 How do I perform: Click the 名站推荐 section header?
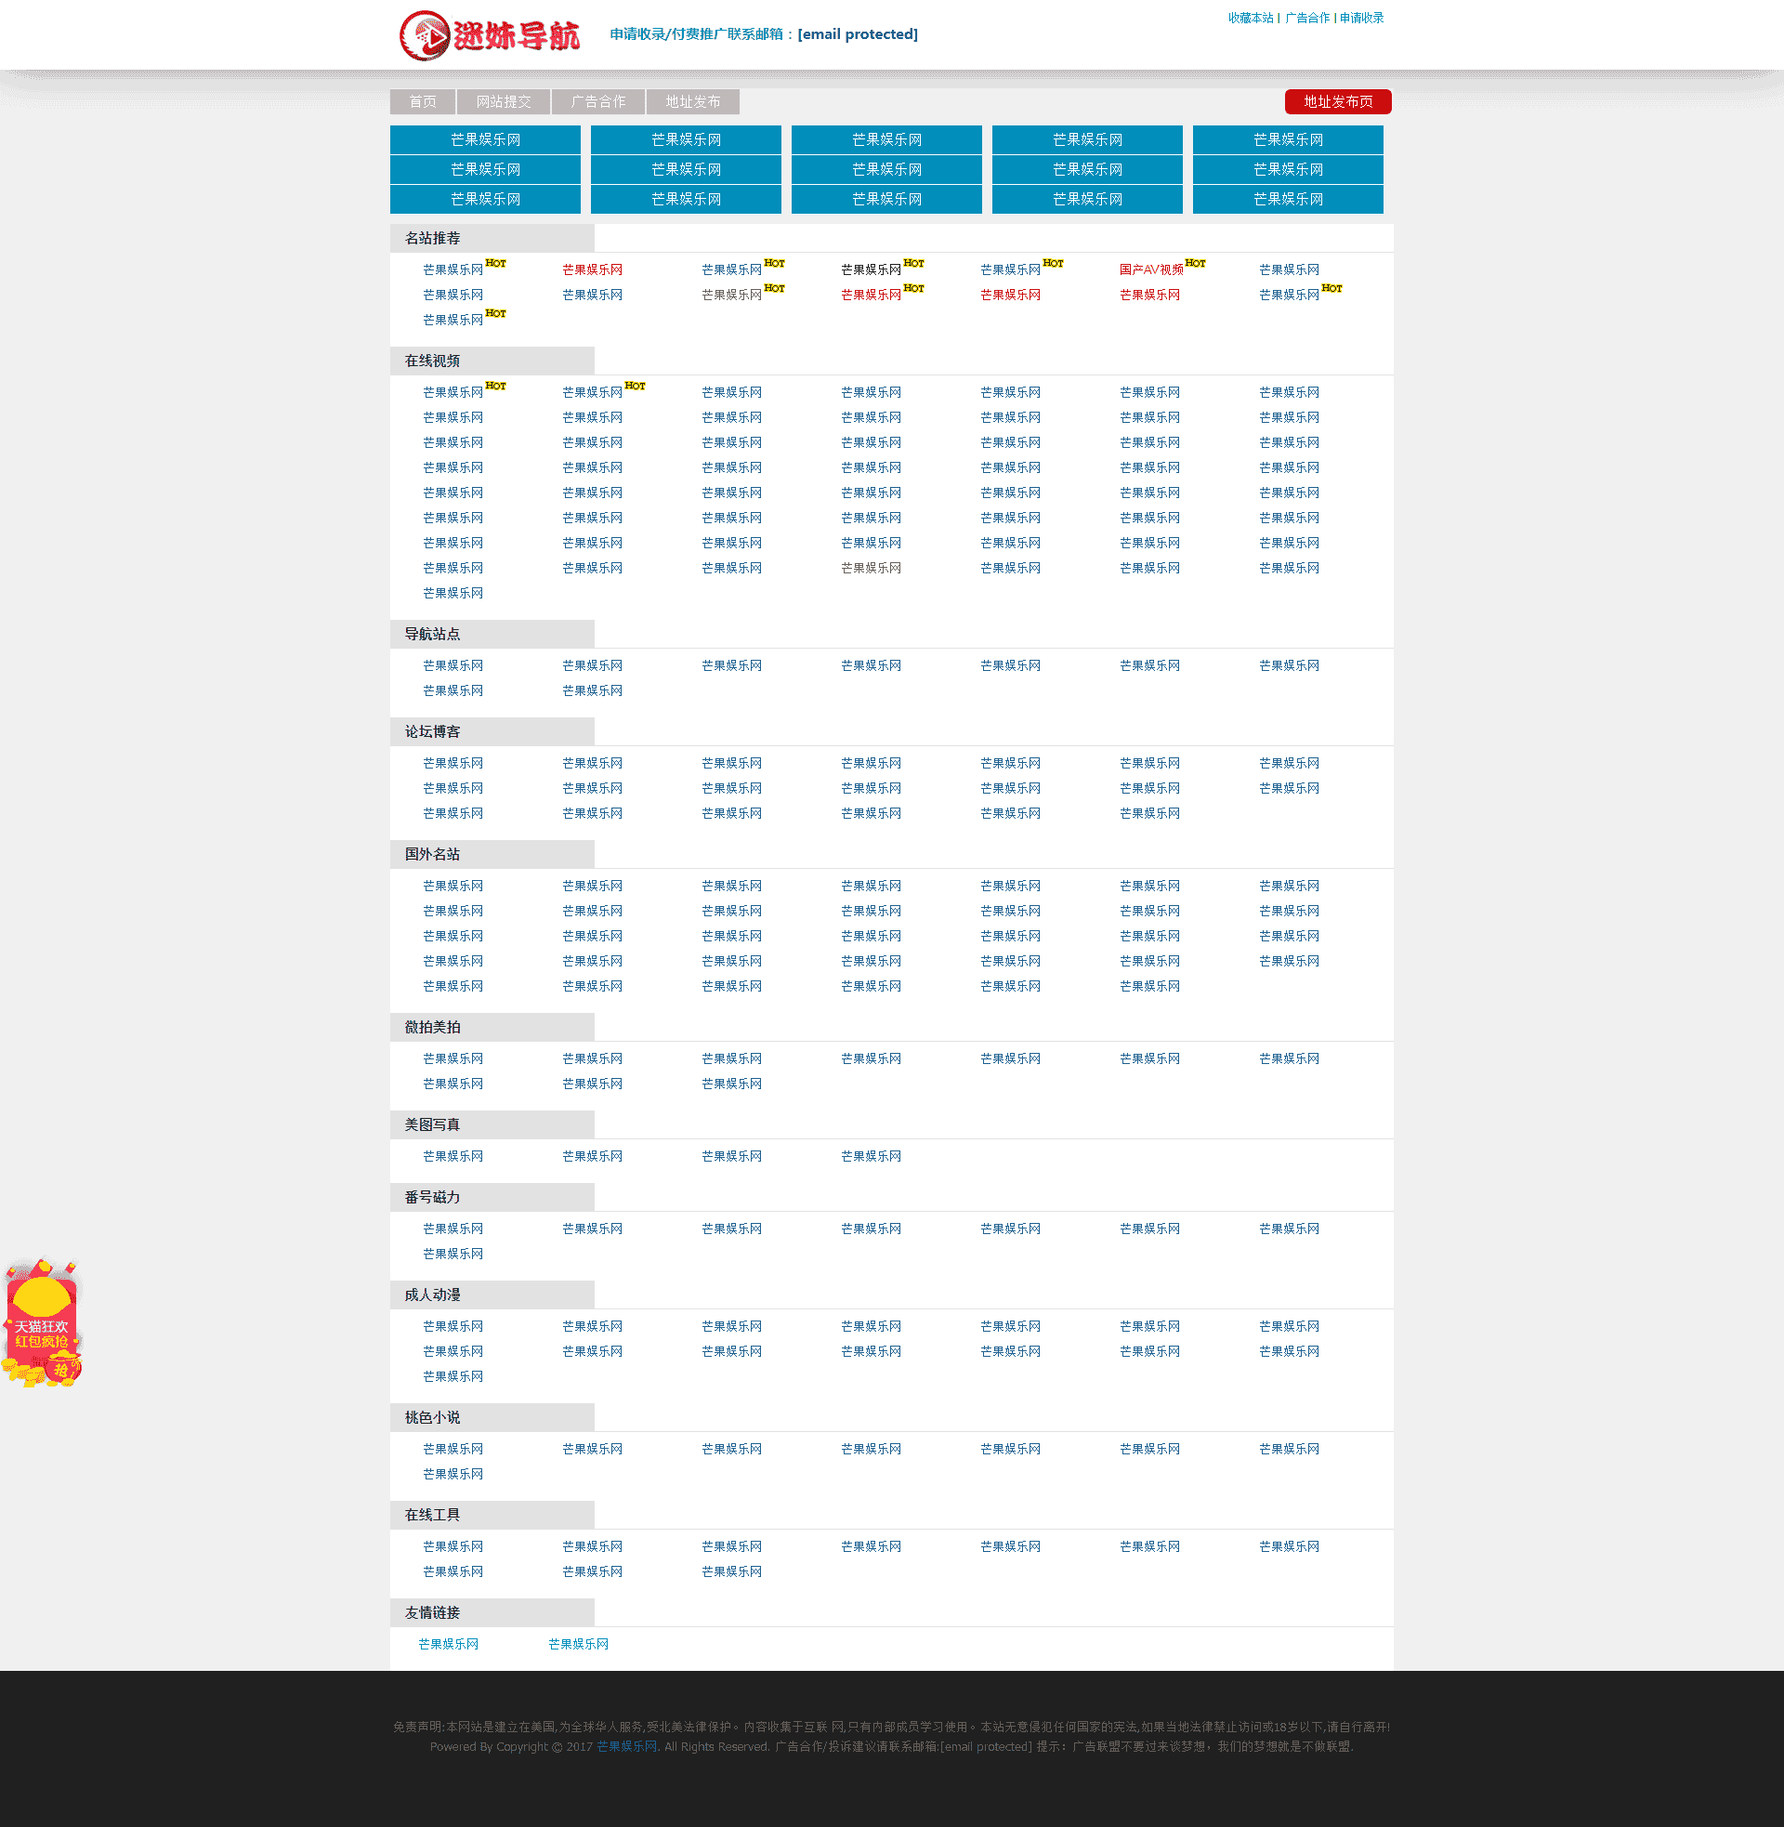[433, 238]
